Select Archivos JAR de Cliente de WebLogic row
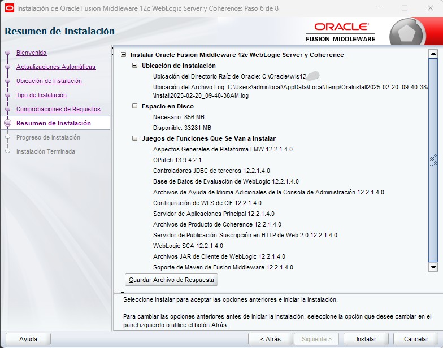The image size is (443, 348). point(219,256)
